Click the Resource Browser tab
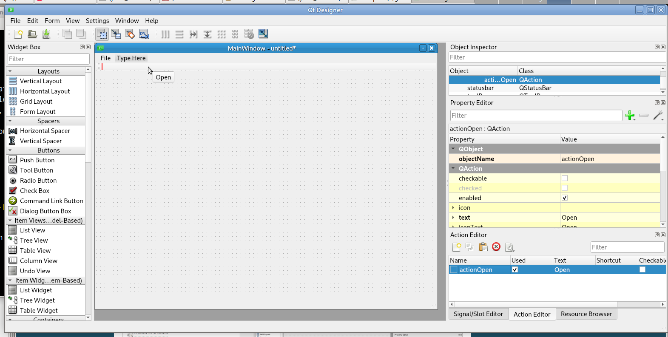The width and height of the screenshot is (668, 337). (x=586, y=314)
